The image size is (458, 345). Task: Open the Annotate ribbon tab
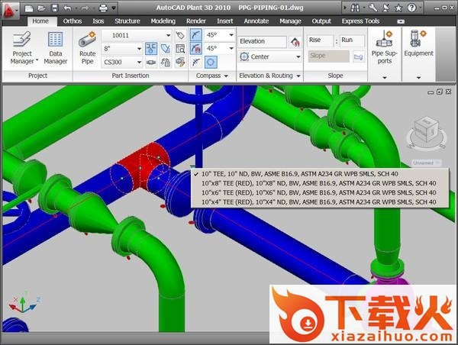coord(256,21)
